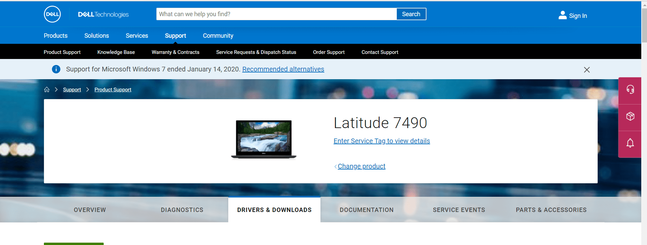This screenshot has height=245, width=647.
Task: Switch to the Overview tab
Action: tap(90, 210)
